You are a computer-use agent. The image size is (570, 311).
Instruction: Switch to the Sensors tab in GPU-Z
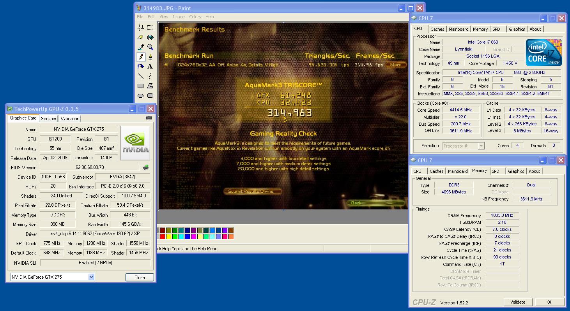click(x=48, y=118)
